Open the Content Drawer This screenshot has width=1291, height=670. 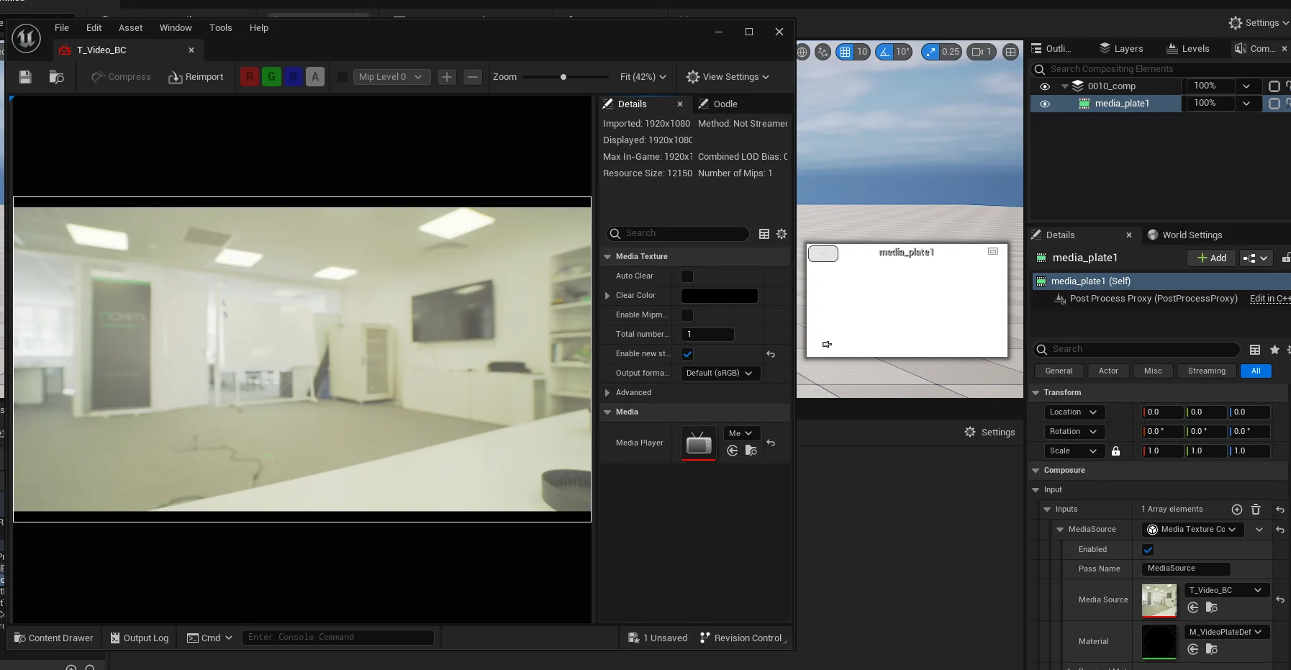(54, 638)
